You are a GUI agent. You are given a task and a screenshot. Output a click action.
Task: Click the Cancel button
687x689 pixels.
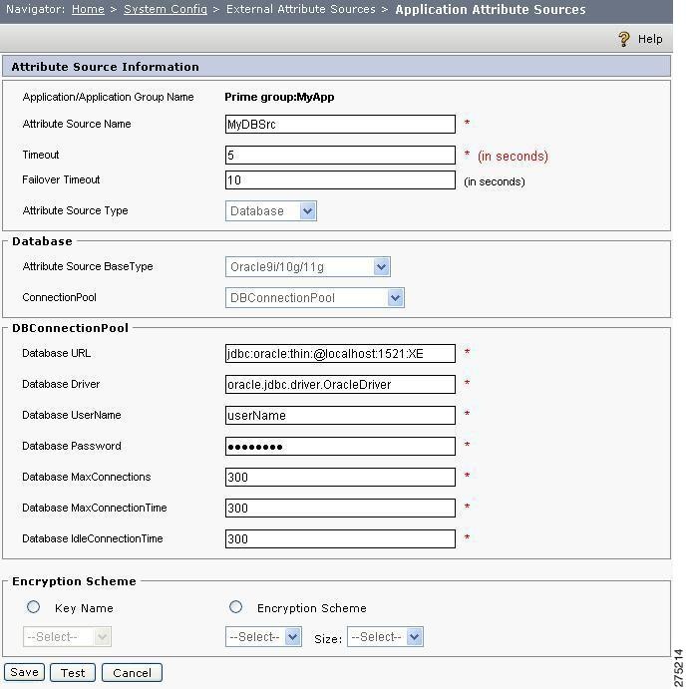(132, 673)
